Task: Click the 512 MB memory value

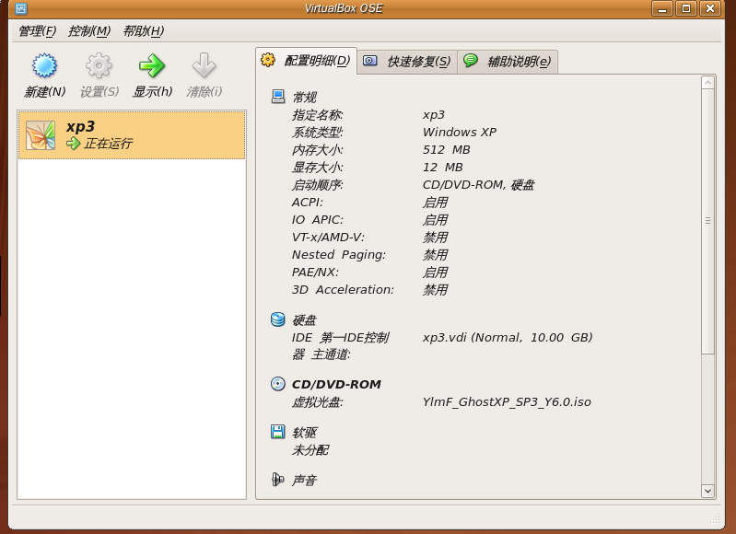Action: click(447, 150)
